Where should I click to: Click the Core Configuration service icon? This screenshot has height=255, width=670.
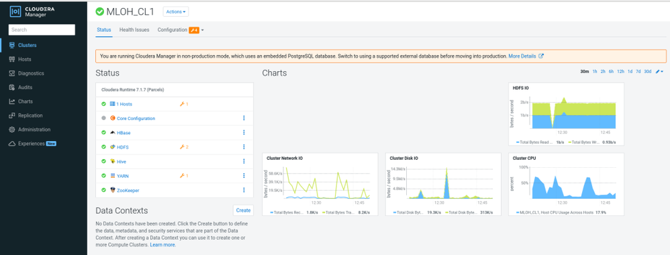113,118
